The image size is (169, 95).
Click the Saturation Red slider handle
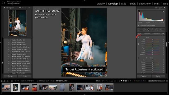pos(153,60)
